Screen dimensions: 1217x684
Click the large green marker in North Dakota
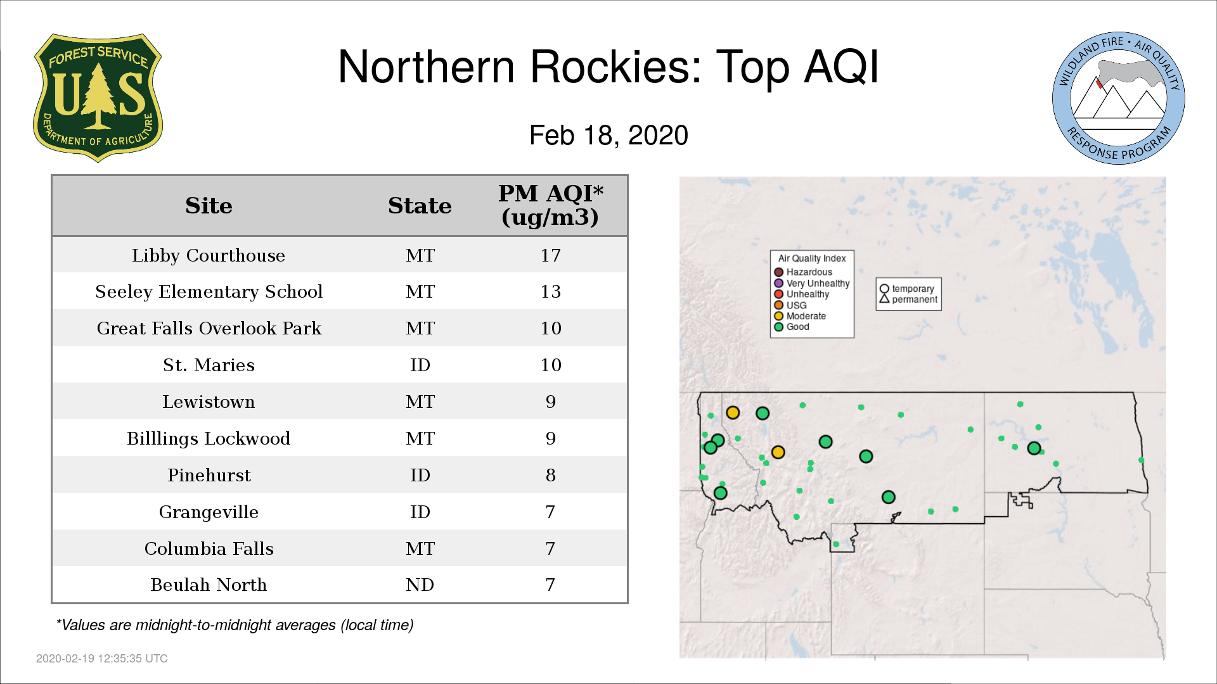[x=1034, y=448]
